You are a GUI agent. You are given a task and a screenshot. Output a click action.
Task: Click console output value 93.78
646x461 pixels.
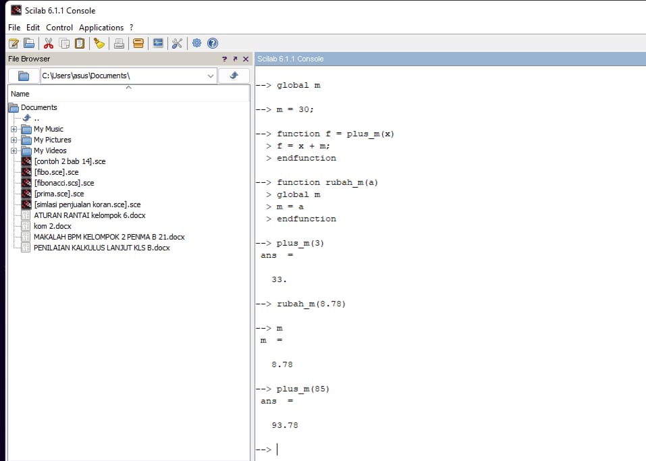(285, 425)
